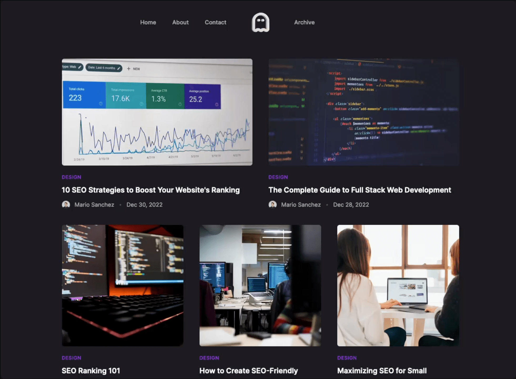Open the Home navigation link
Viewport: 516px width, 379px height.
[x=148, y=22]
